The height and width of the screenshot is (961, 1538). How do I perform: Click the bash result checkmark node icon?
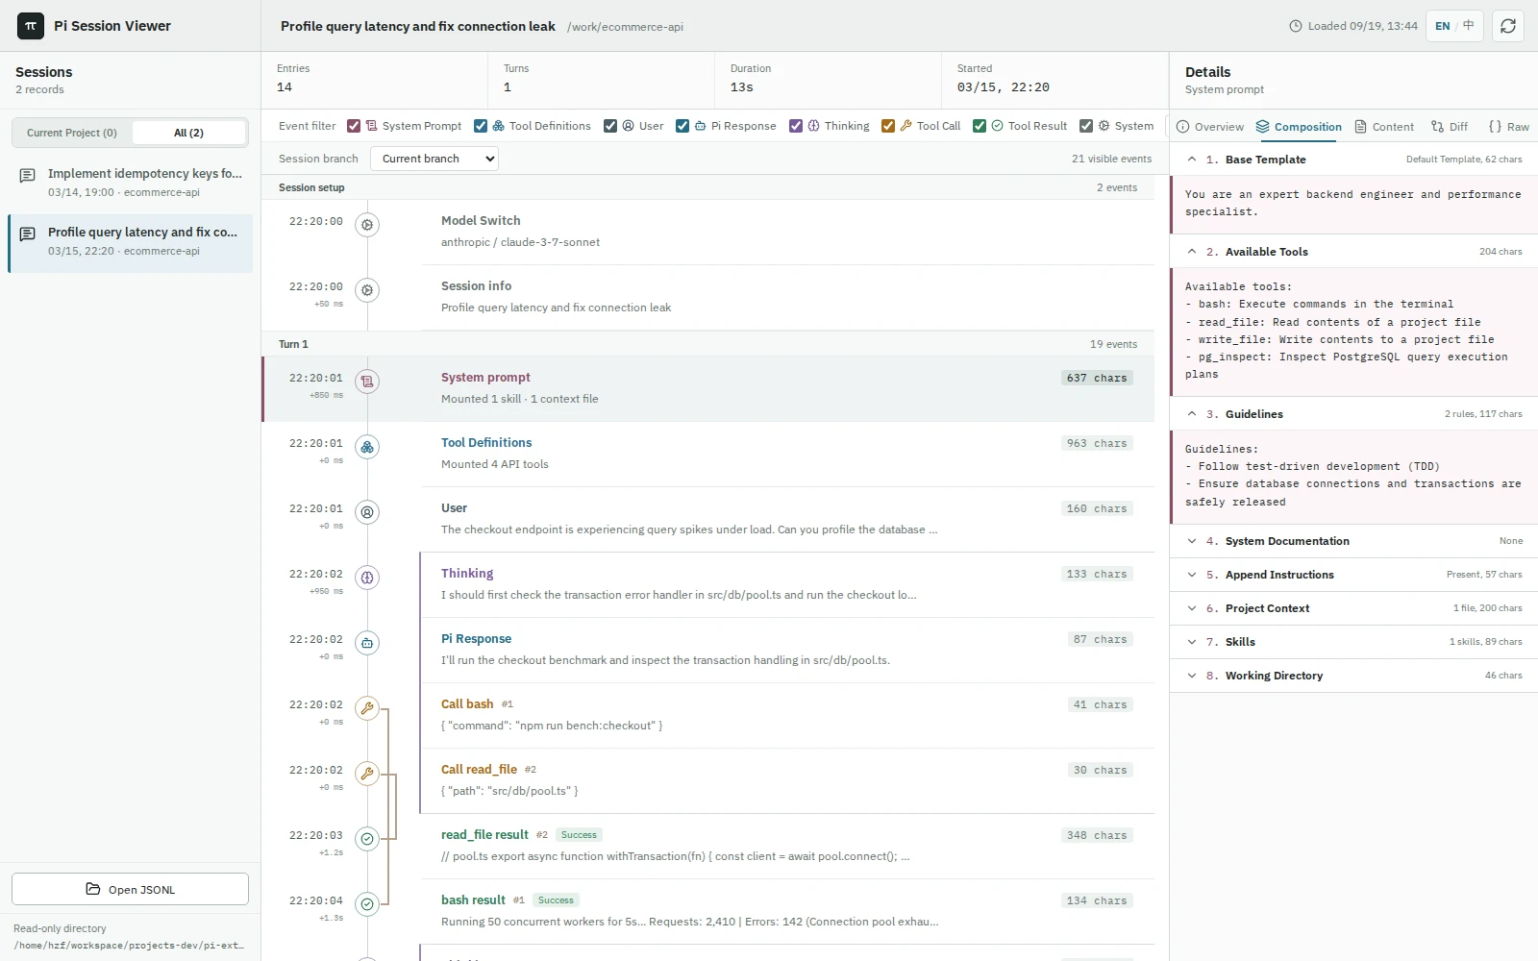[x=367, y=904]
